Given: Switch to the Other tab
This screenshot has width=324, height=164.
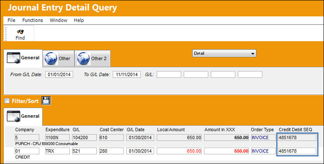Looking at the screenshot, I should [58, 58].
